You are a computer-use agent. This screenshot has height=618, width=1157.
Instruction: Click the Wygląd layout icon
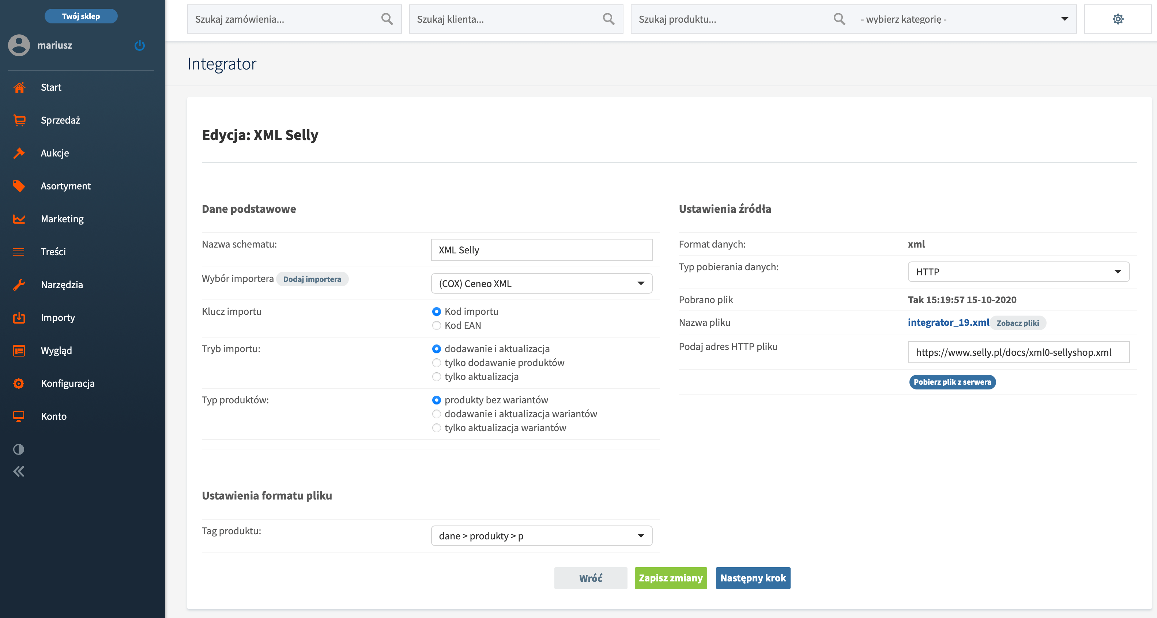19,351
